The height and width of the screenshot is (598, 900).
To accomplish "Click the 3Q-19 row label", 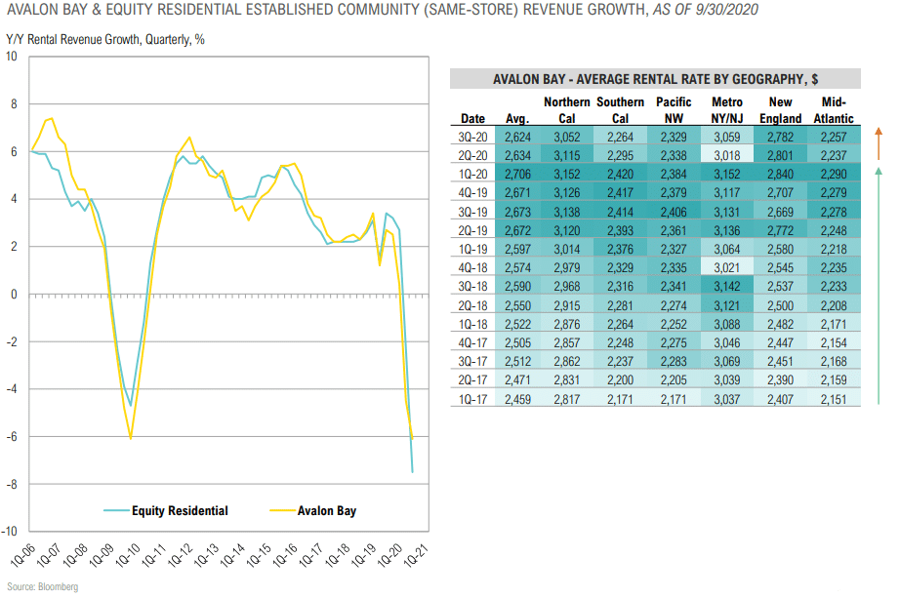I will click(x=472, y=213).
